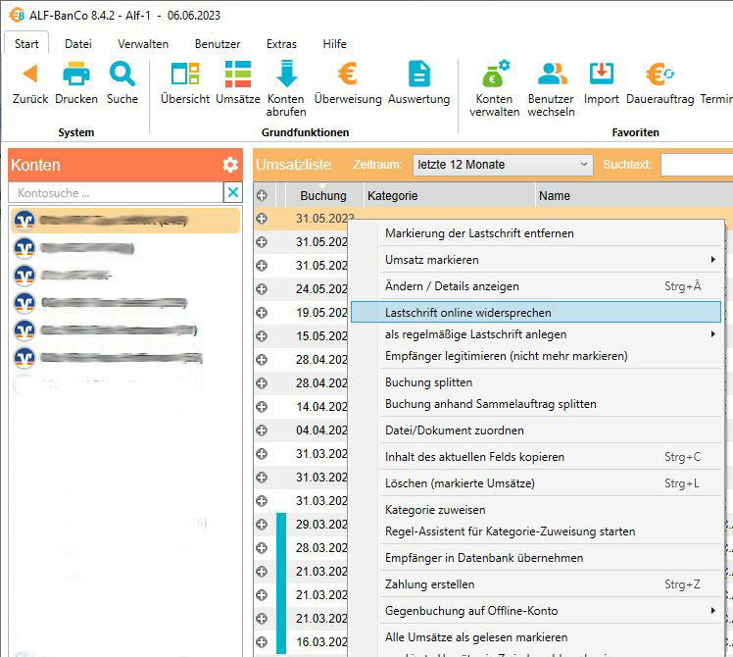Click the Dauerauftrag recurring euro icon
Image resolution: width=733 pixels, height=657 pixels.
[x=659, y=75]
